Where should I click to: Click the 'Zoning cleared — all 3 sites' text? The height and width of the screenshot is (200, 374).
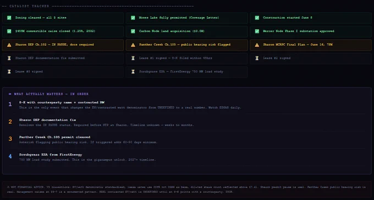click(x=41, y=18)
